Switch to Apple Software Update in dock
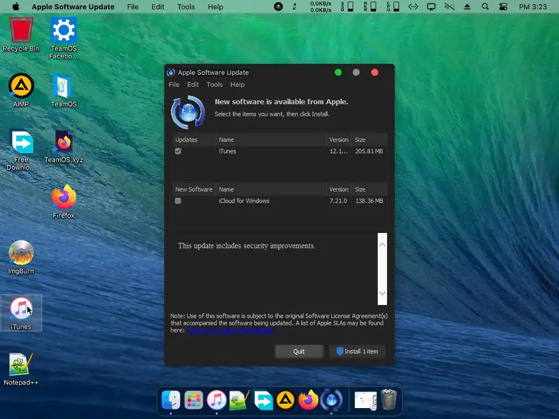559x419 pixels. tap(331, 400)
